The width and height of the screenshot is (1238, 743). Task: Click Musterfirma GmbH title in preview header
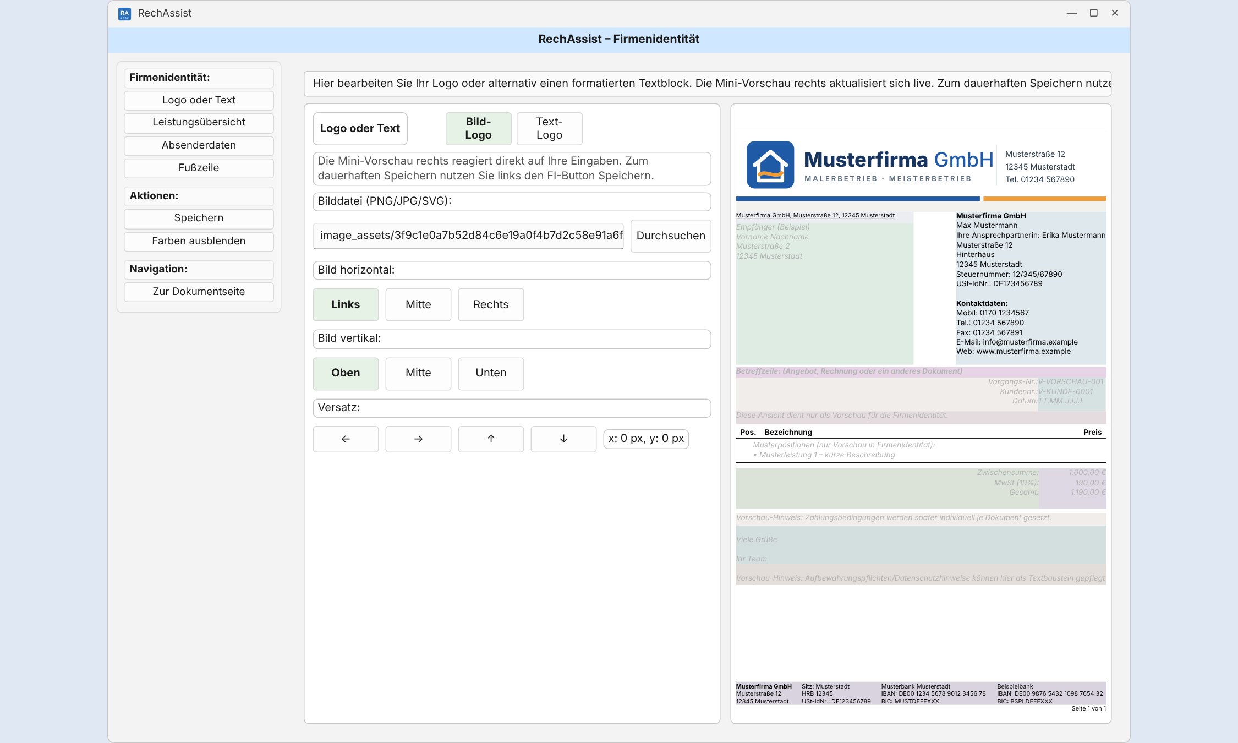(899, 160)
